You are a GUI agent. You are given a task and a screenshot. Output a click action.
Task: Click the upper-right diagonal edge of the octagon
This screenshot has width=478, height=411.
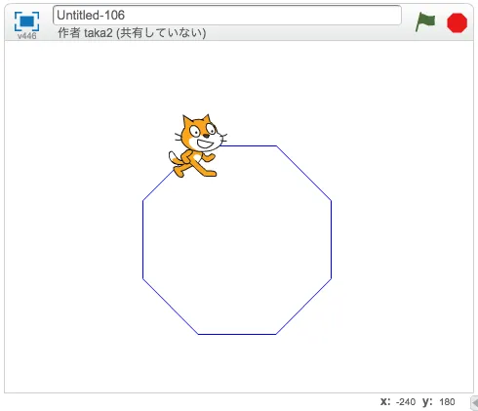point(303,173)
